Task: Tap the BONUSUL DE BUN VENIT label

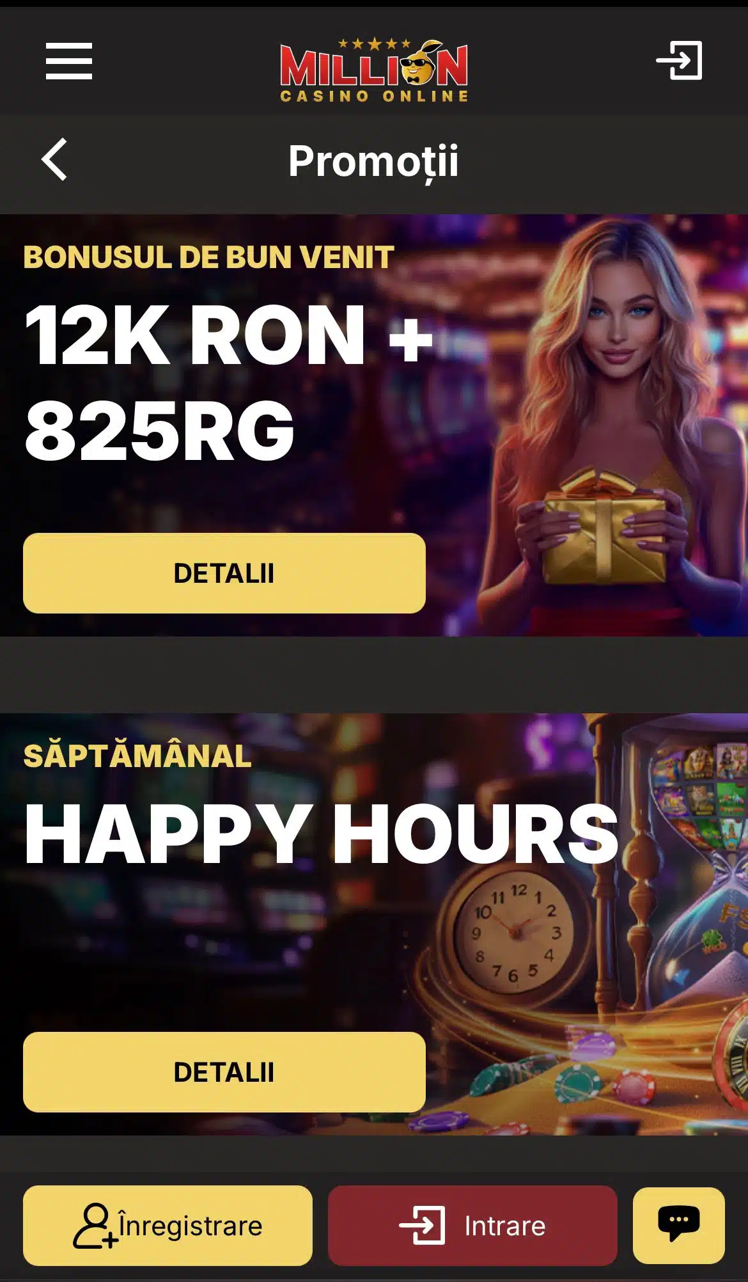Action: 208,257
